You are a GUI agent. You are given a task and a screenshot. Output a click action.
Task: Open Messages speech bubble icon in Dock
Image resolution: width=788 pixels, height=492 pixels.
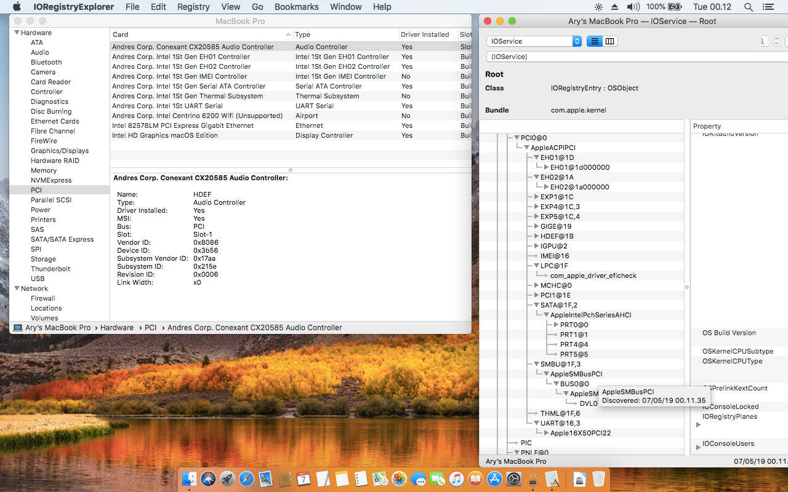(x=418, y=479)
